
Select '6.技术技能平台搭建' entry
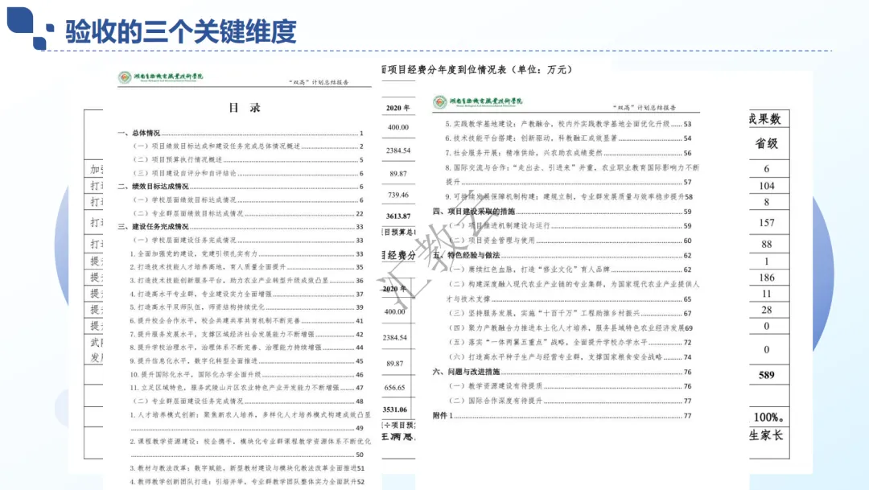(568, 138)
